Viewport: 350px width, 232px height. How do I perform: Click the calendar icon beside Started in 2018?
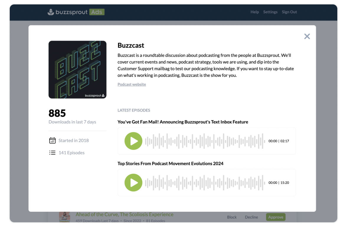tap(52, 140)
